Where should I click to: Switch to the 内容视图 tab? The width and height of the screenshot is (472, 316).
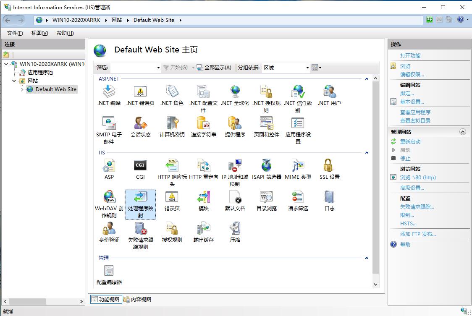coord(138,299)
